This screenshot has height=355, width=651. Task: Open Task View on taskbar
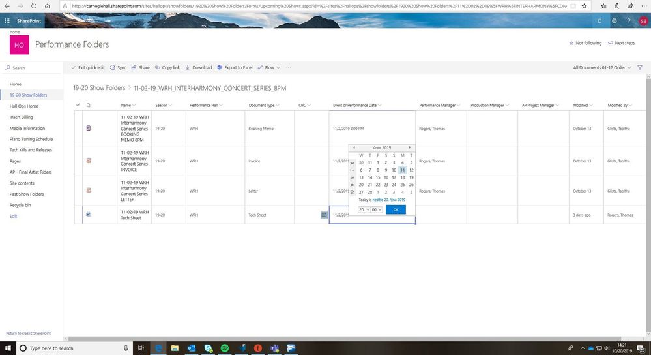pos(141,348)
